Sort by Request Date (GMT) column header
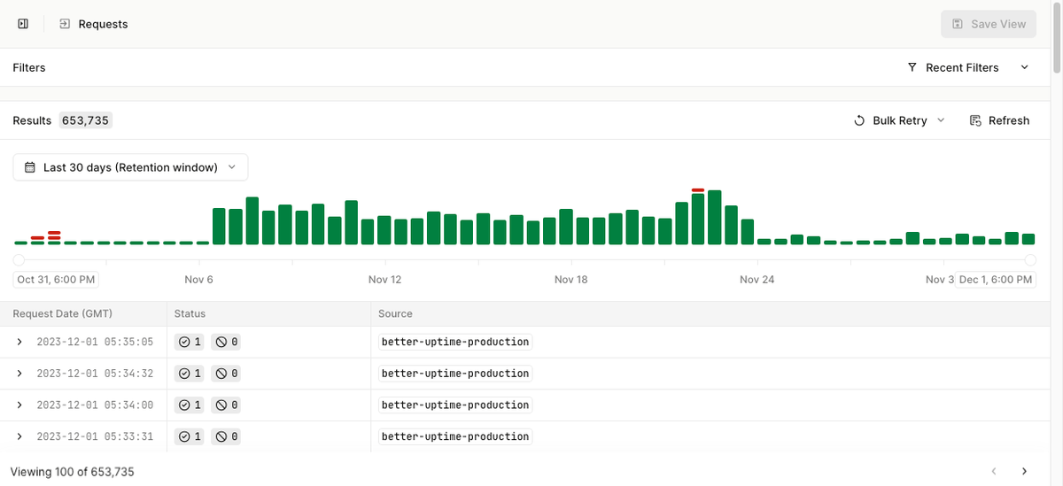Image resolution: width=1063 pixels, height=486 pixels. point(63,313)
